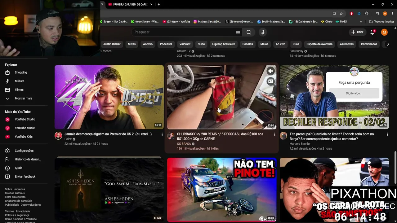Open YouTube Kids from the sidebar

tap(24, 137)
